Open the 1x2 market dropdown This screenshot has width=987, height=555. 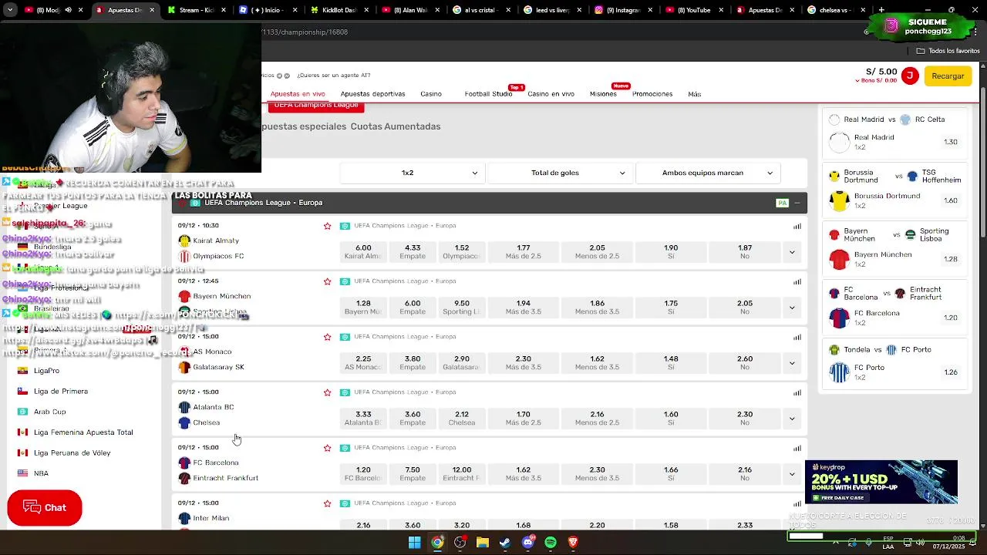tap(413, 173)
